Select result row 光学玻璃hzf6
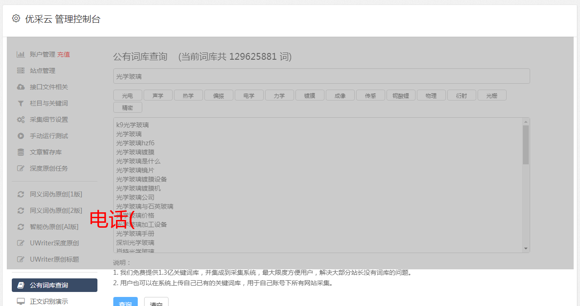Screen dimensions: 580x306 tap(135, 143)
